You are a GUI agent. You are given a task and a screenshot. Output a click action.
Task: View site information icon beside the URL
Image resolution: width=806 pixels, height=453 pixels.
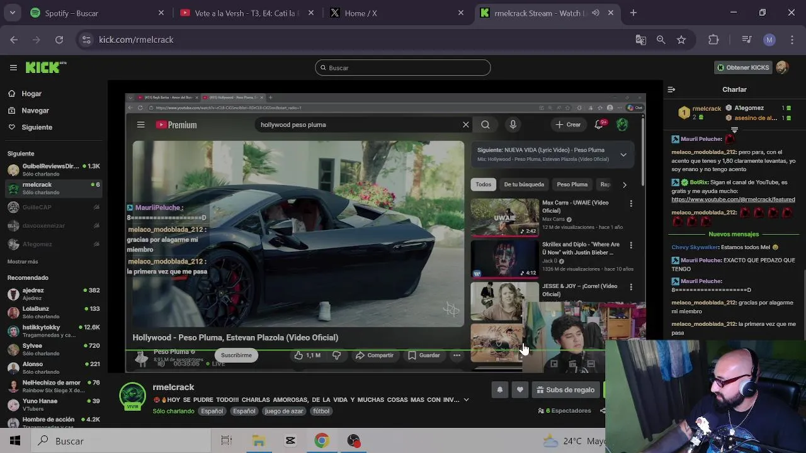[86, 40]
